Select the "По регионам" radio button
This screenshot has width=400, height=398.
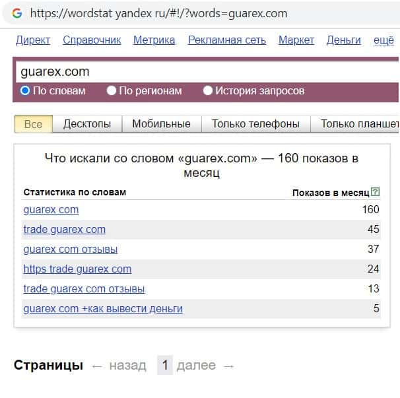pos(112,90)
